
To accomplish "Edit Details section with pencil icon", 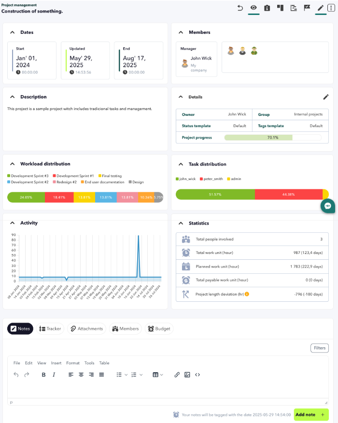I will pos(326,97).
